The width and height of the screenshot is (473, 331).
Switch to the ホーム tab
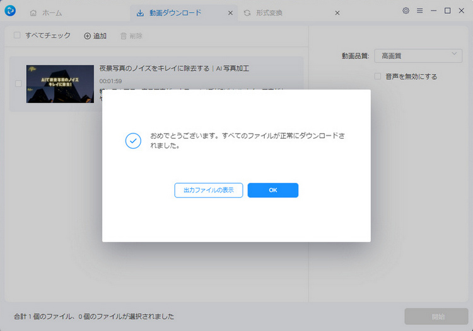pyautogui.click(x=45, y=13)
